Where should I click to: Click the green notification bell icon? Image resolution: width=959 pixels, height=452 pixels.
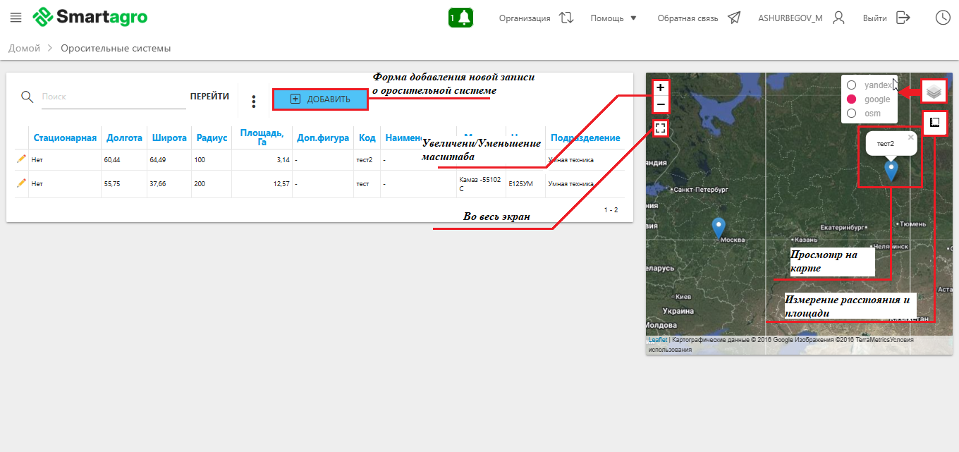coord(460,18)
